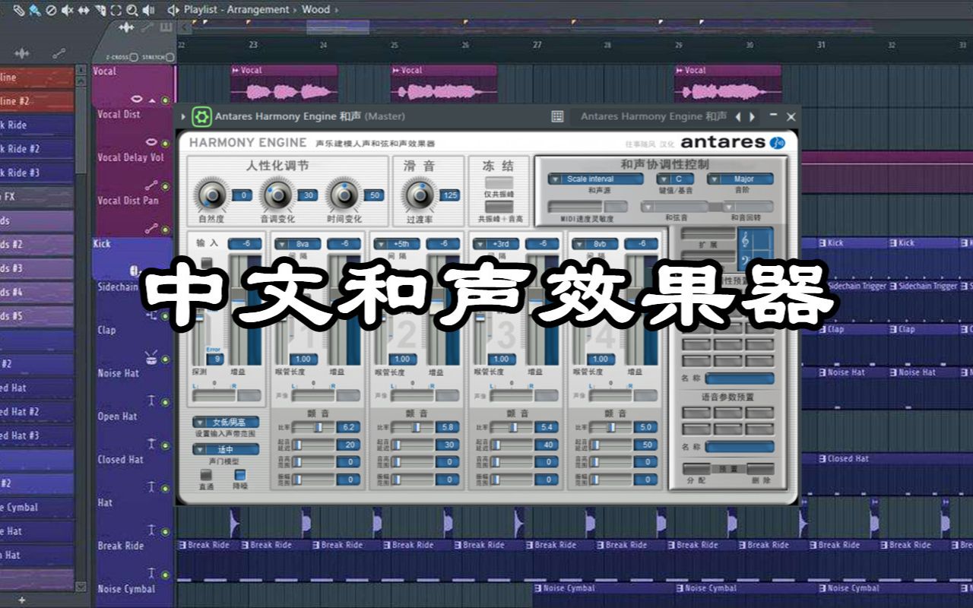Open the 8vb interval dropdown for voice 4
This screenshot has width=973, height=608.
(594, 244)
